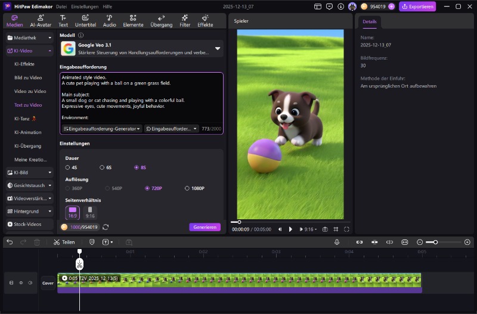Select the 8S duration option
Viewport: 477px width, 314px height.
140,167
